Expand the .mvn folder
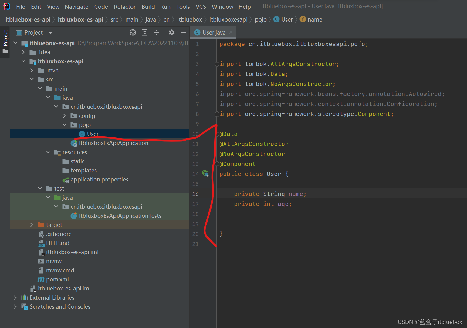The height and width of the screenshot is (328, 467). [32, 70]
